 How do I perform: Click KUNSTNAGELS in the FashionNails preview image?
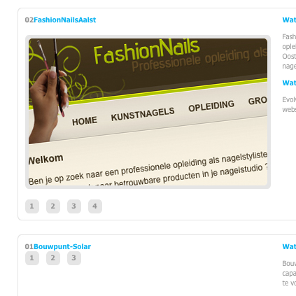(143, 114)
